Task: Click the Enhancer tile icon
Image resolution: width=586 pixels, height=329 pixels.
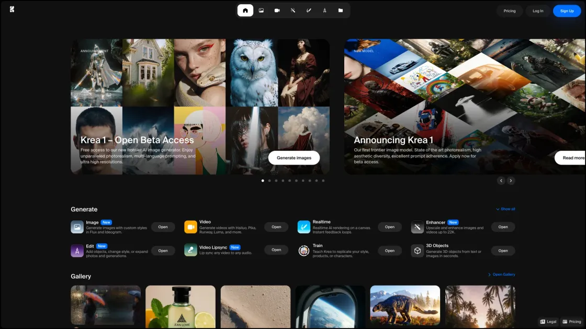Action: click(x=417, y=227)
